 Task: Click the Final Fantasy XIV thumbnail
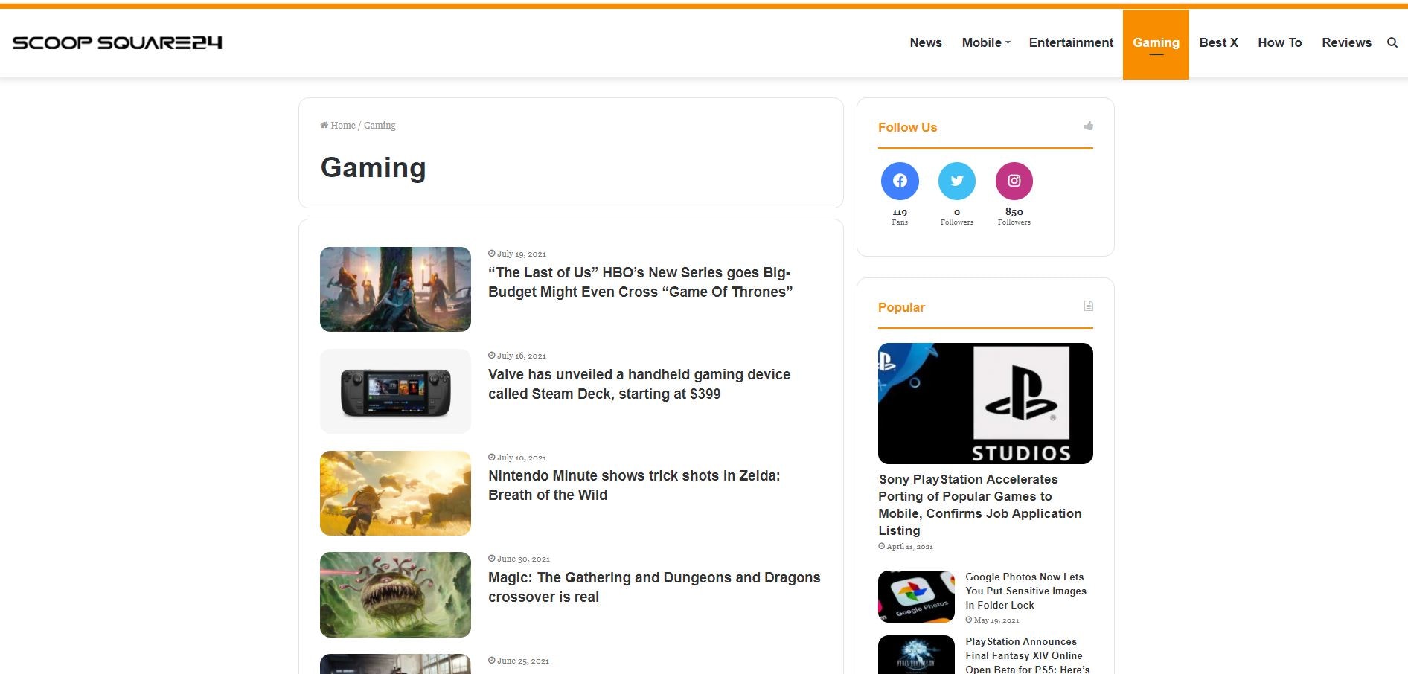pos(916,655)
